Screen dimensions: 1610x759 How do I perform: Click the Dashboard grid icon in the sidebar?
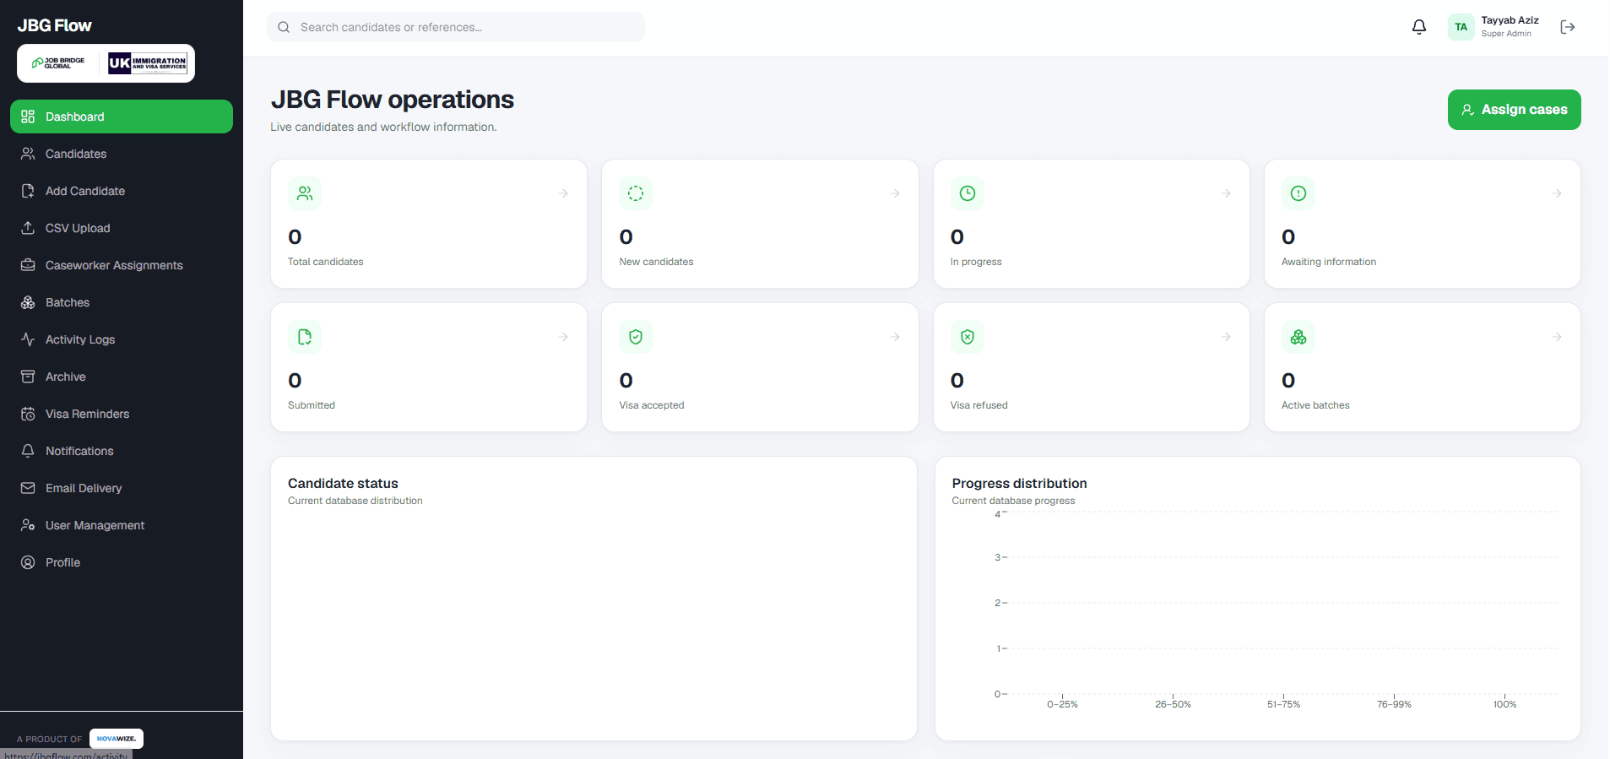pyautogui.click(x=28, y=117)
